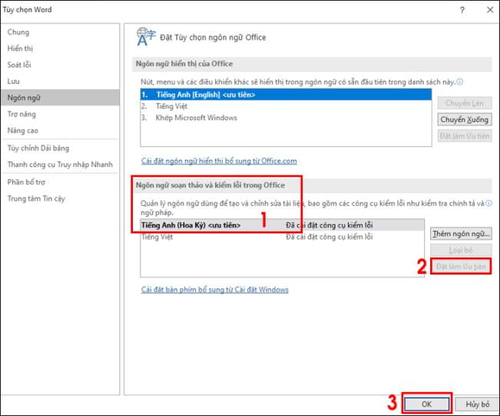The image size is (500, 416).
Task: Click the help question mark icon
Action: click(462, 10)
